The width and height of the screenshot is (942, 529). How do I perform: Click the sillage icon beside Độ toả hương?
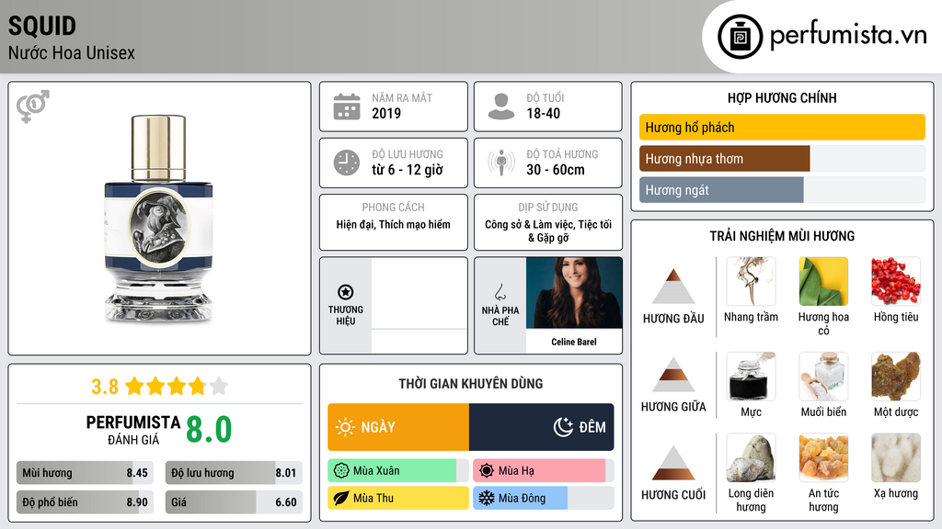click(x=501, y=163)
